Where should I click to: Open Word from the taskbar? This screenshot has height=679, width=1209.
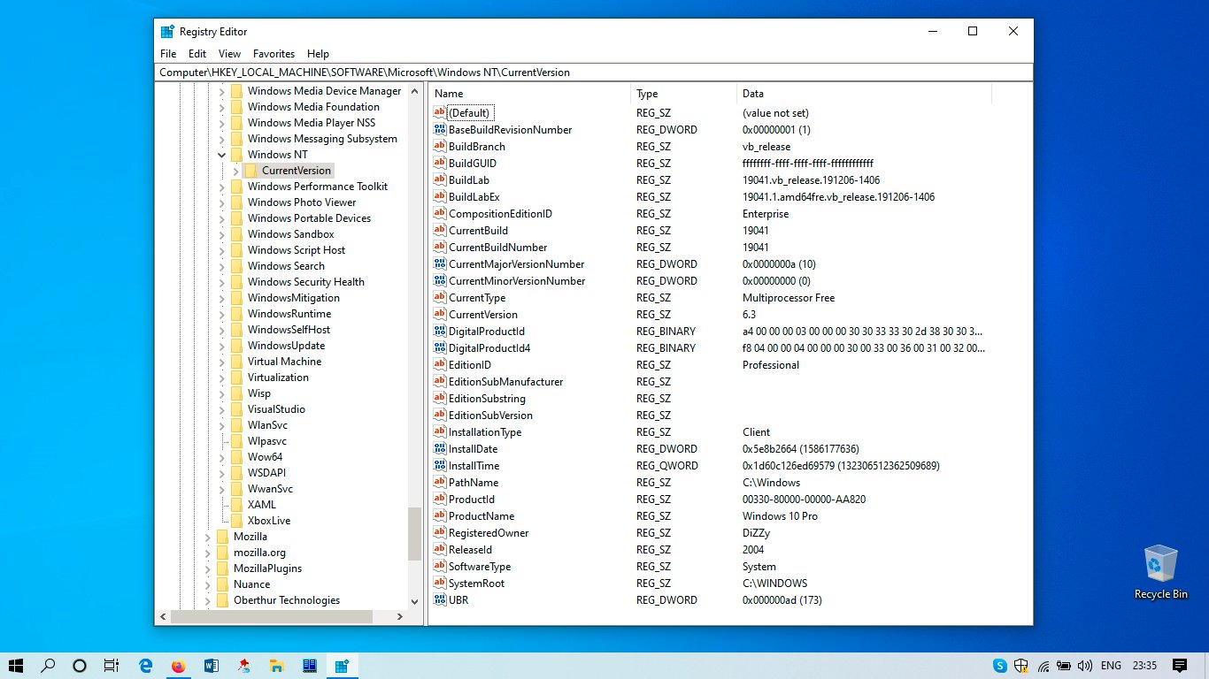212,666
